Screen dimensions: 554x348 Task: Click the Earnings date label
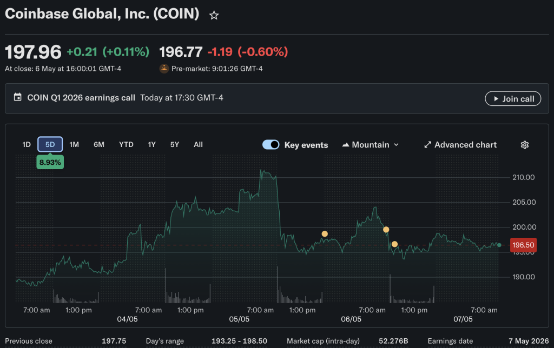point(450,341)
